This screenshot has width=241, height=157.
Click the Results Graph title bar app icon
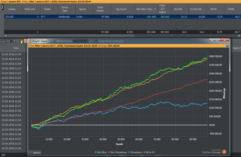coord(30,41)
